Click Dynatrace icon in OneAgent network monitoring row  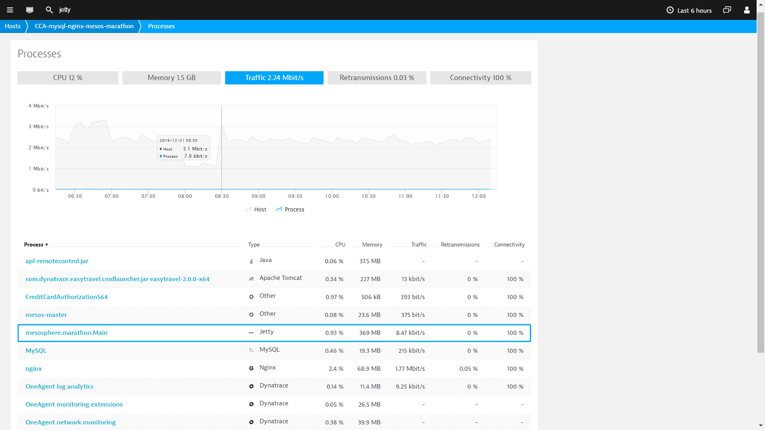pos(251,422)
